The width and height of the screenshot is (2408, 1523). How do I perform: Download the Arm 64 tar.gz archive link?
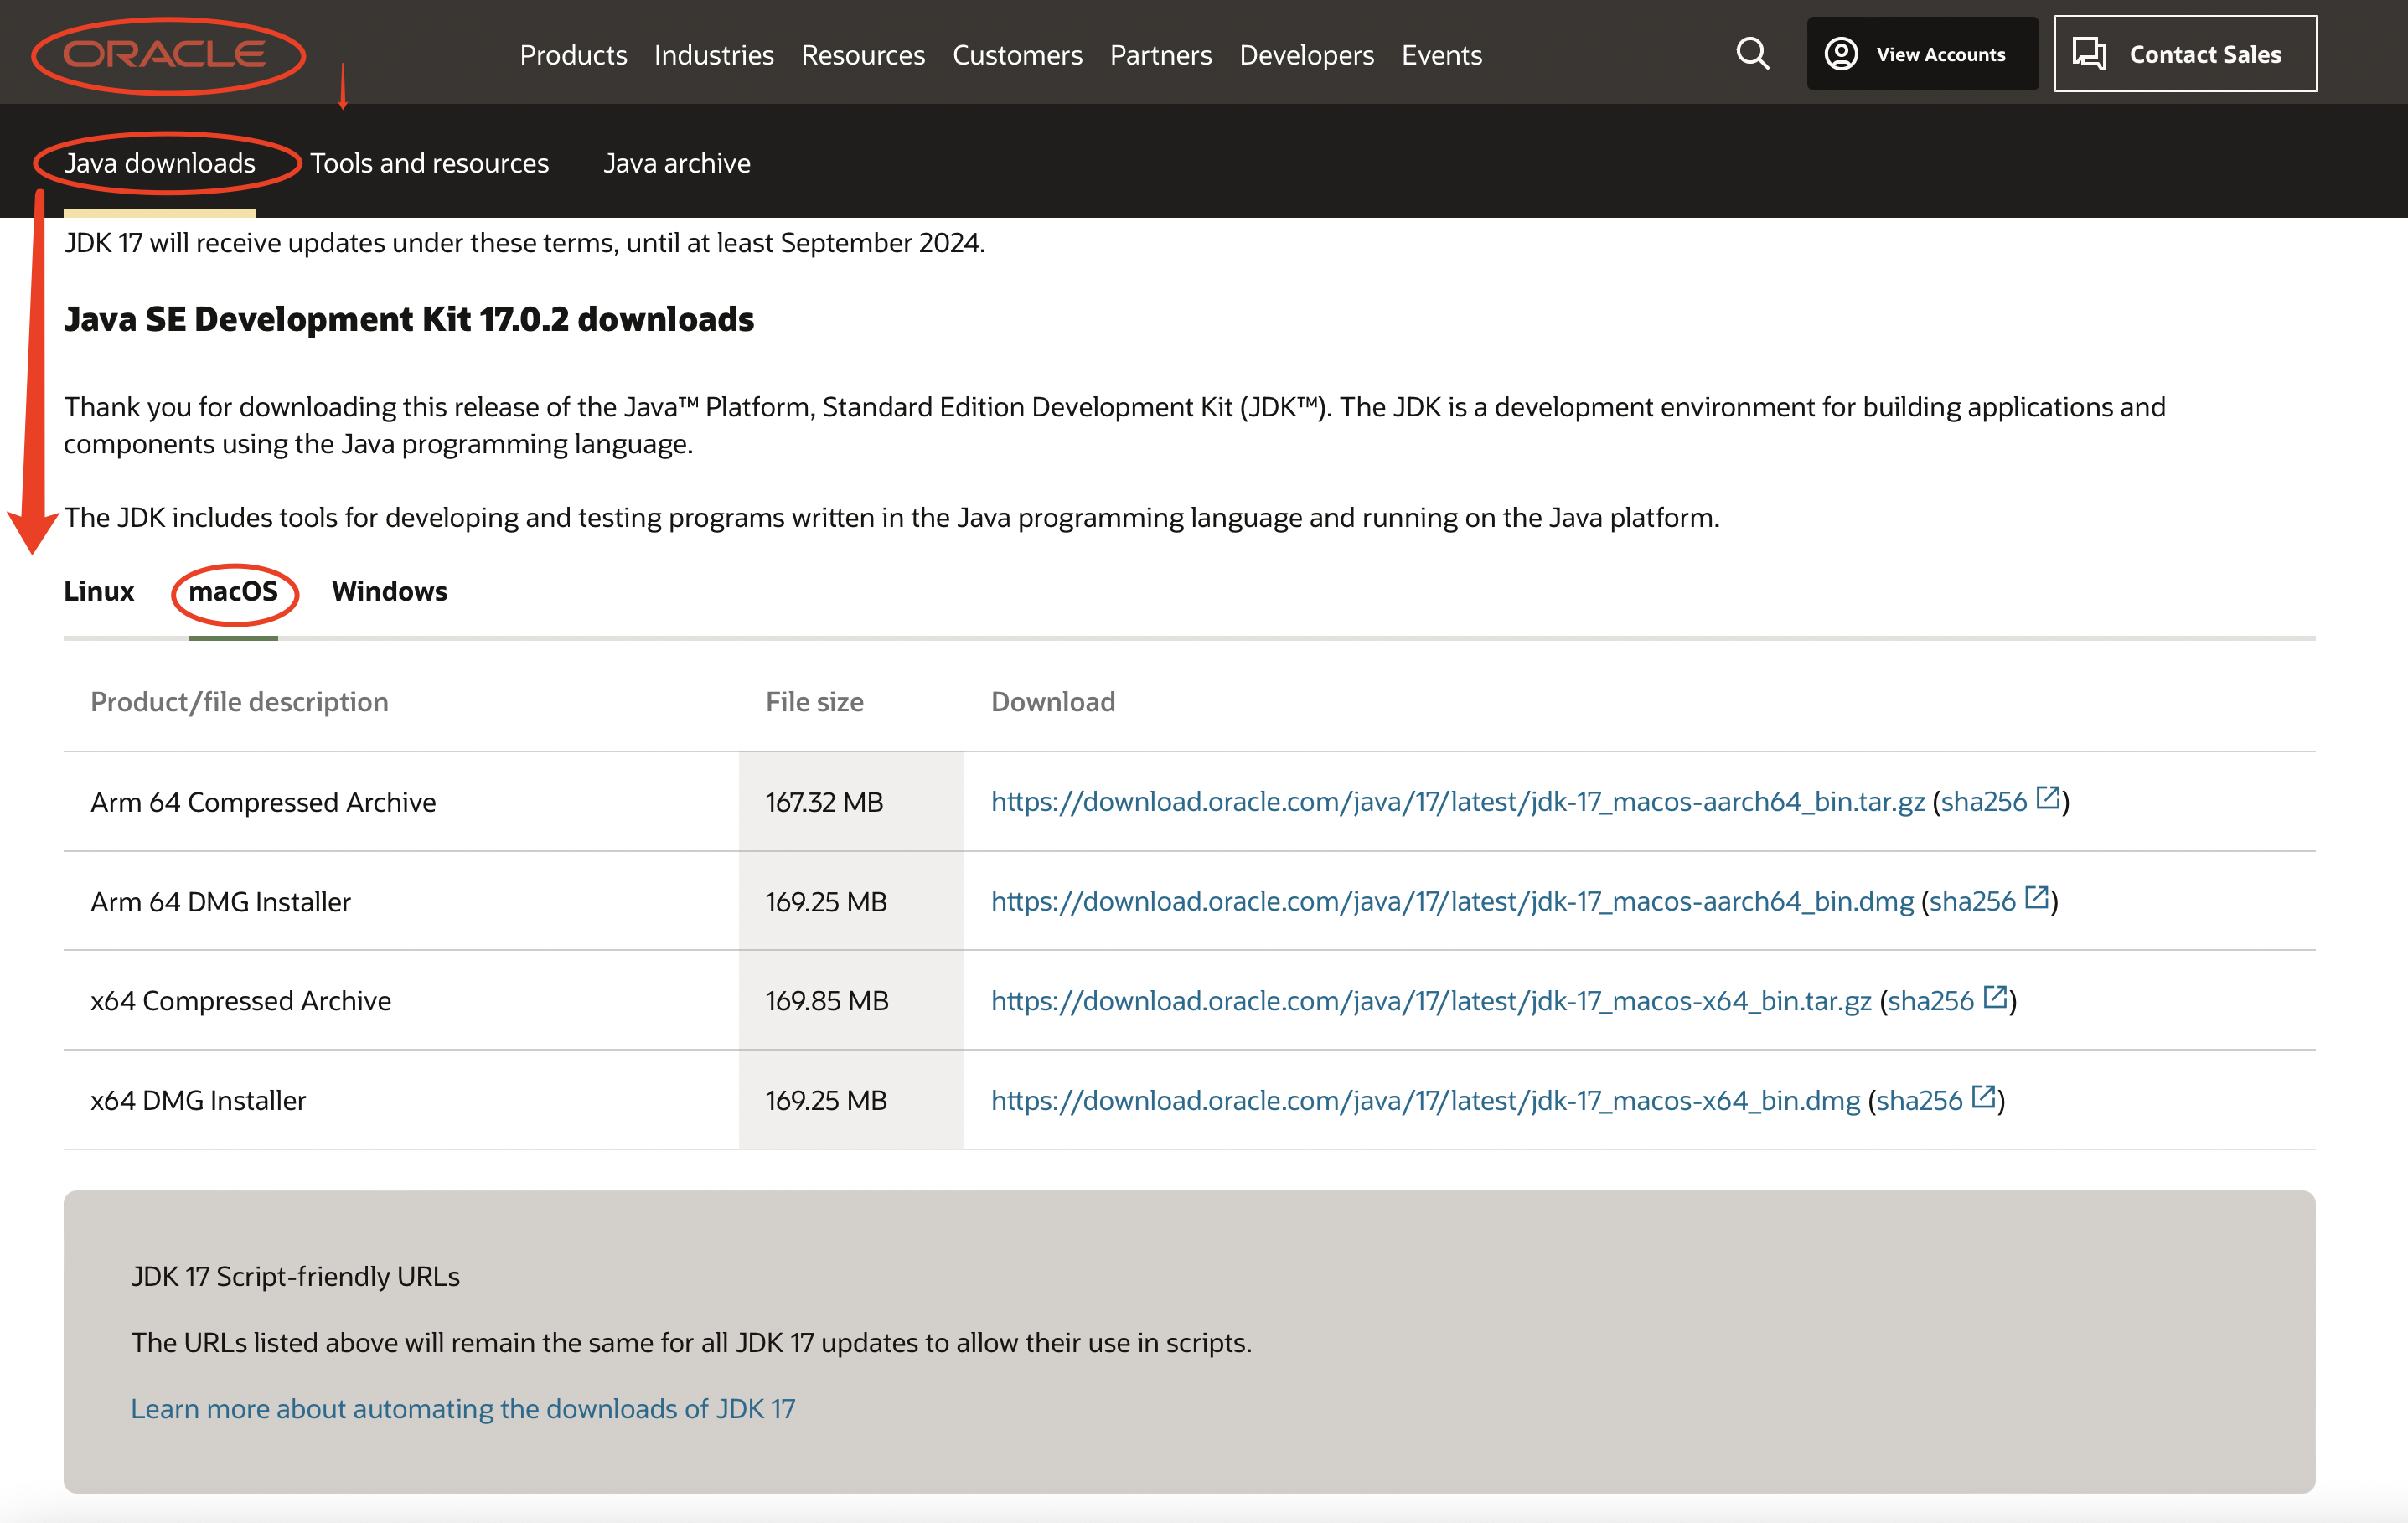(x=1458, y=802)
